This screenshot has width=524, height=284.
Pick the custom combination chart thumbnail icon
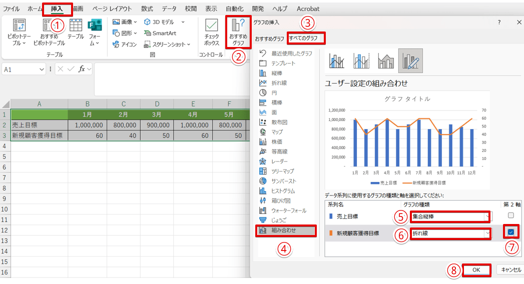coord(410,60)
